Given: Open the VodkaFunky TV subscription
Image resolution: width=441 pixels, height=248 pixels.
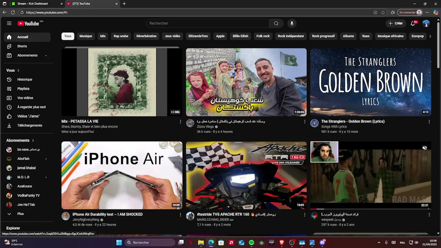Looking at the screenshot, I should (x=28, y=196).
